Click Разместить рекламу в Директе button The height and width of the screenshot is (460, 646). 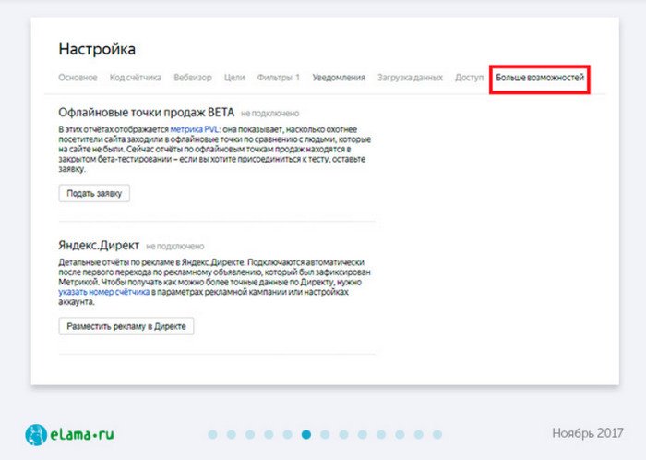click(x=126, y=326)
